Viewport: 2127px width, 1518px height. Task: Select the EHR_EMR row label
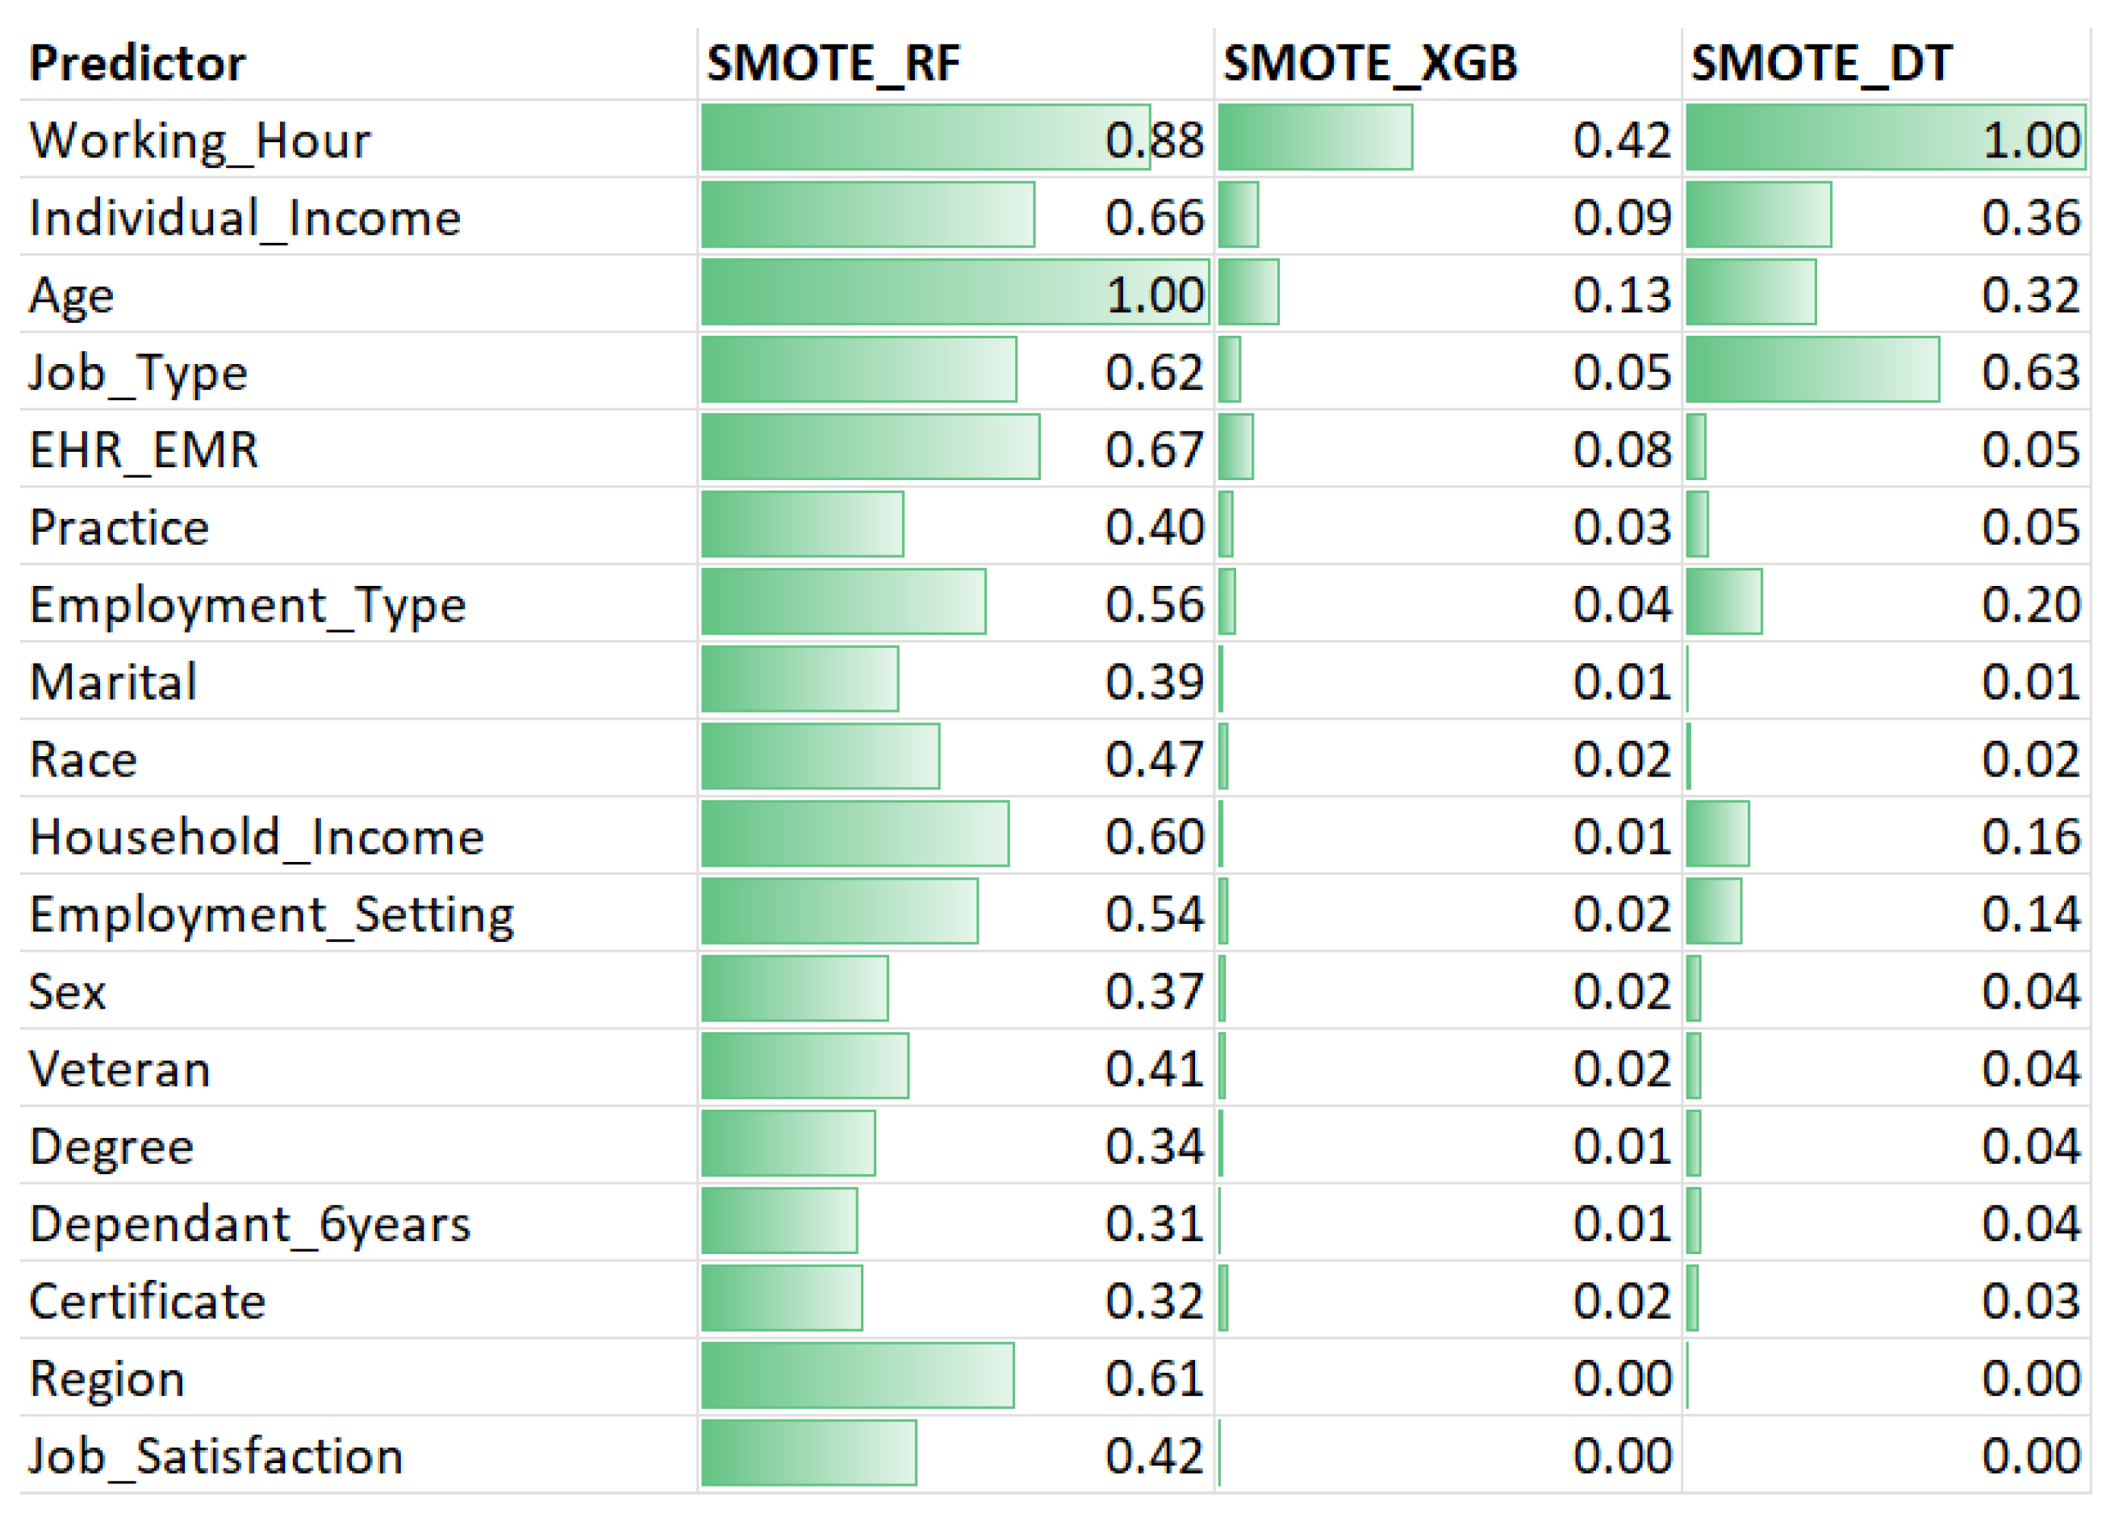144,450
